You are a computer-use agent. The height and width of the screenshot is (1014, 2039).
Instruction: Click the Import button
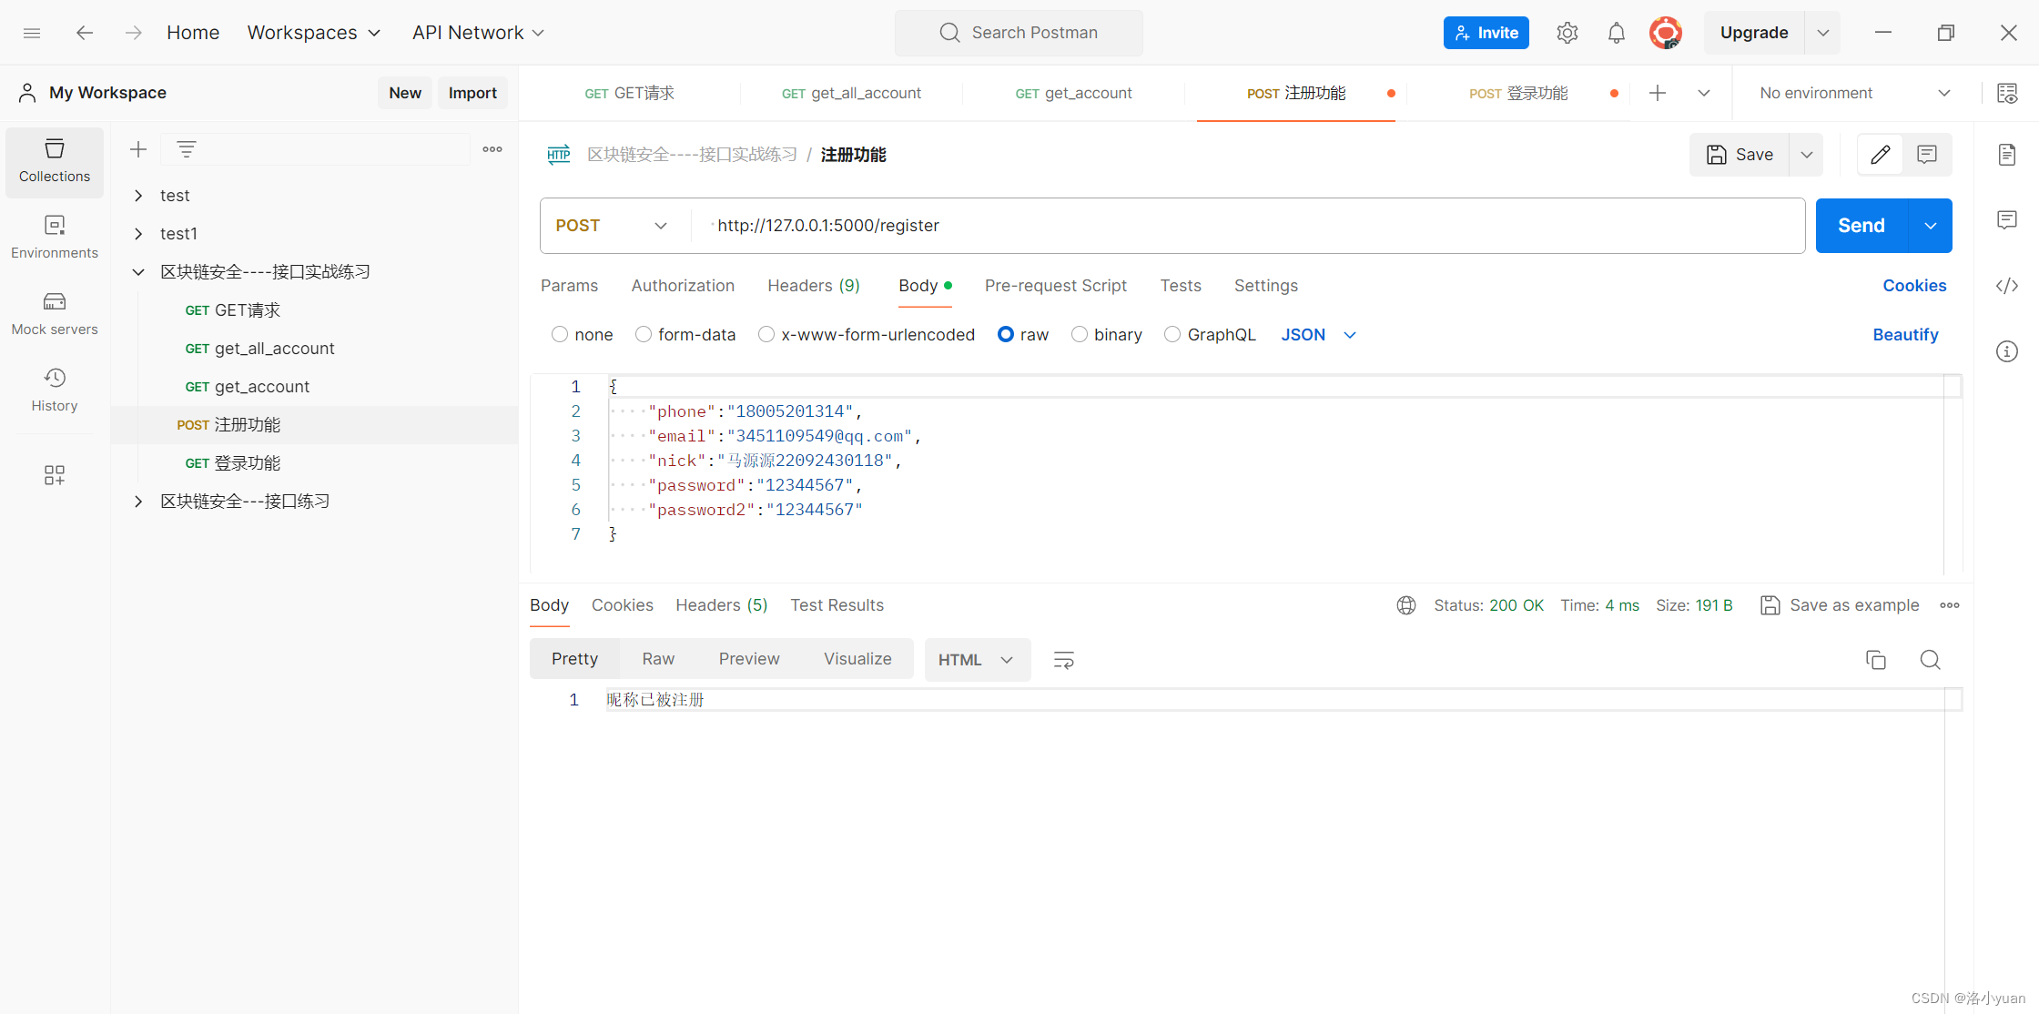(472, 93)
